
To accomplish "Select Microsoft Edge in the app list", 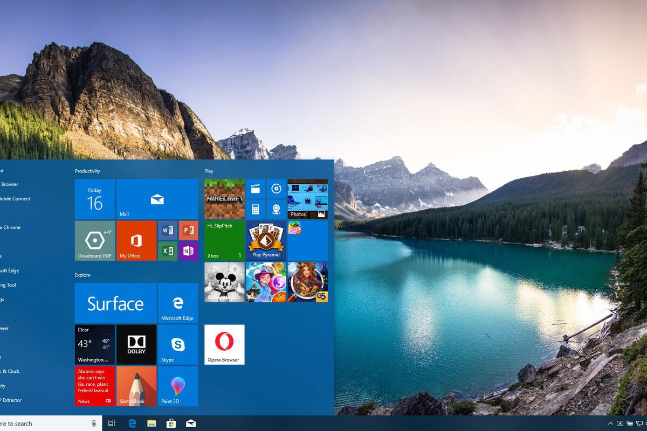I will [10, 270].
